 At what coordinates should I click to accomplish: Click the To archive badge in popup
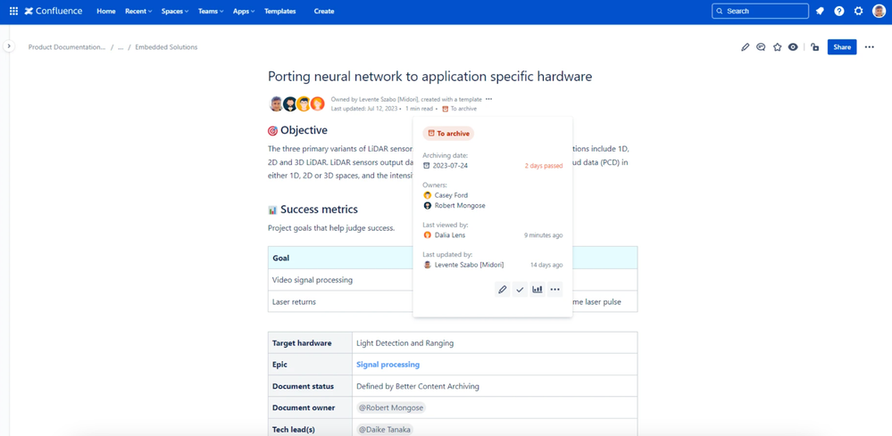click(x=448, y=134)
